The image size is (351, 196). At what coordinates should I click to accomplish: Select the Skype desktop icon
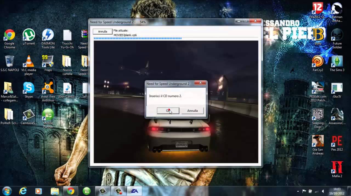pos(29,90)
